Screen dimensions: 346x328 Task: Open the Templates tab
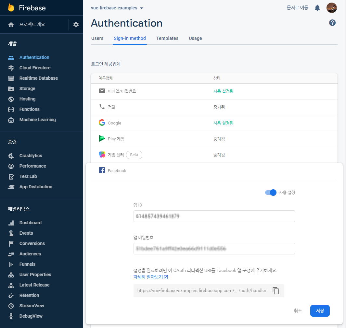pos(167,38)
